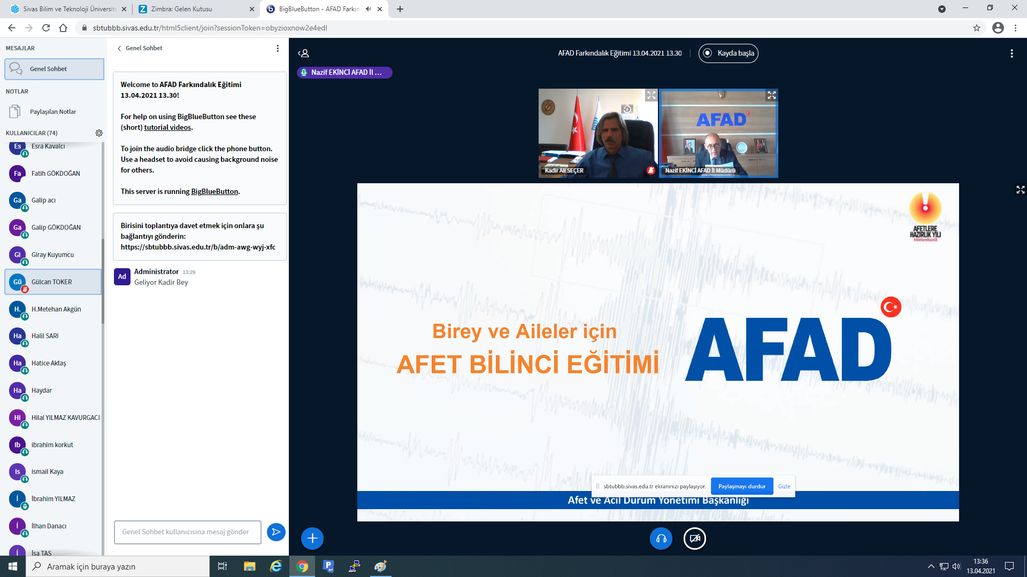Switch to Zimbra: Gelen Kutusu tab
The image size is (1027, 577).
[x=196, y=9]
